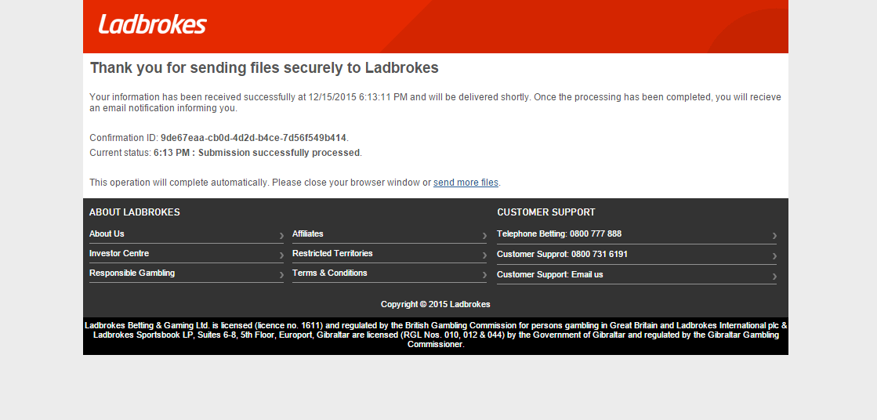The width and height of the screenshot is (877, 420).
Task: Open the Investor Centre link
Action: click(x=119, y=253)
